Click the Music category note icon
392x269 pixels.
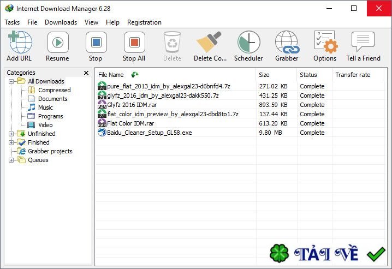tap(32, 107)
